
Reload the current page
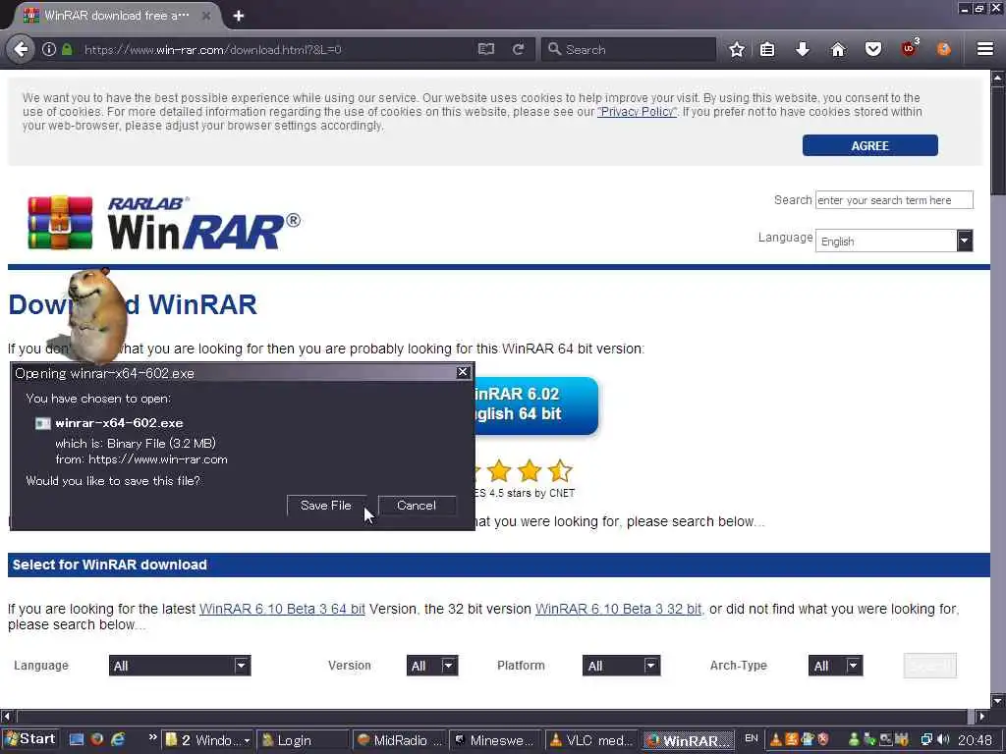[519, 49]
